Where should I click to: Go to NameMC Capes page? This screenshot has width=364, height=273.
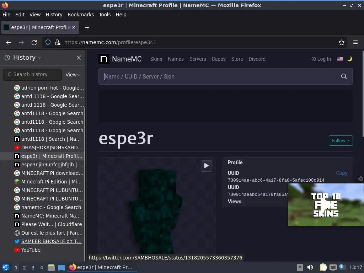[219, 59]
